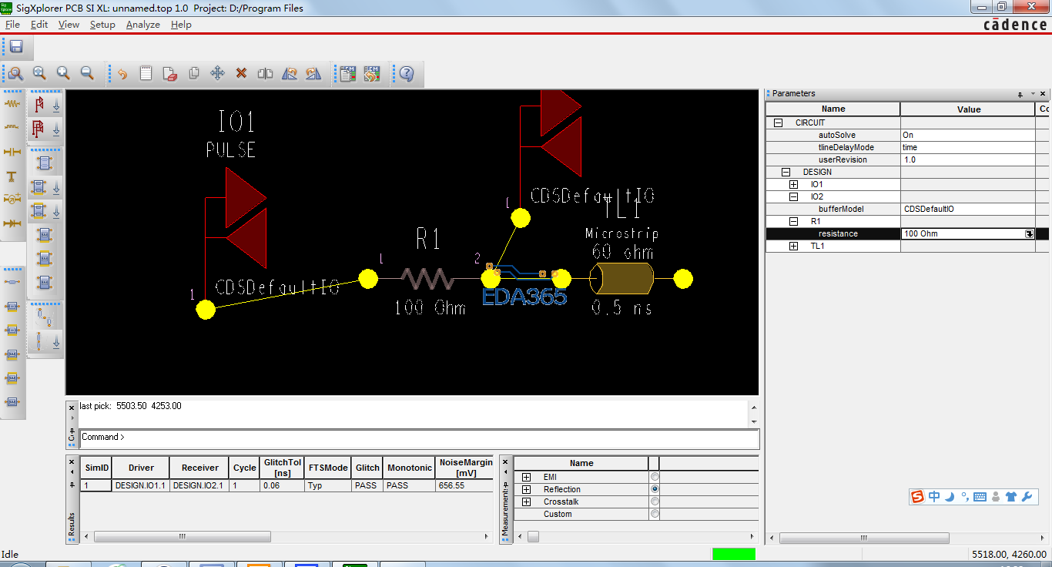Open the Help menu
The image size is (1052, 567).
(181, 25)
